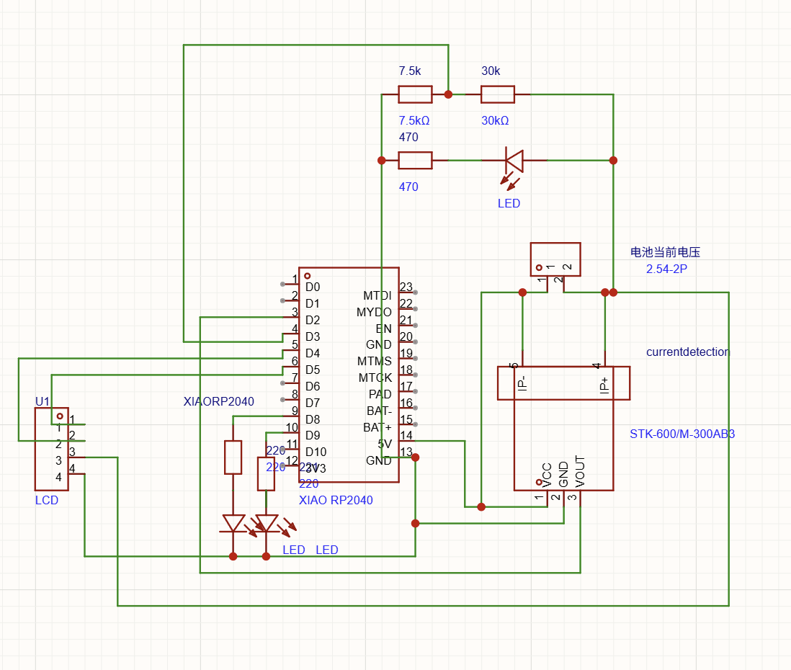The width and height of the screenshot is (791, 670).
Task: Click the 'XIAO RP2040' label below the chip
Action: (x=336, y=500)
